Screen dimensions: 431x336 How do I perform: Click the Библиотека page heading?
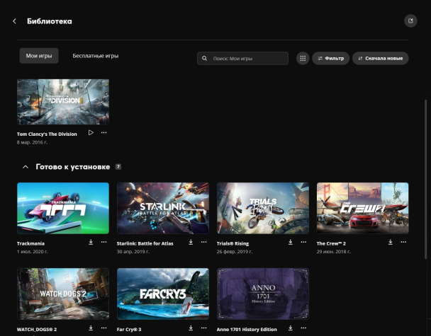50,21
